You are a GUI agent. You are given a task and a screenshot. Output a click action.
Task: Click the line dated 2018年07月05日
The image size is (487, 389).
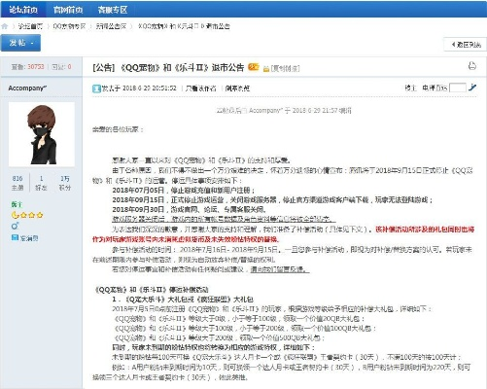click(x=184, y=191)
